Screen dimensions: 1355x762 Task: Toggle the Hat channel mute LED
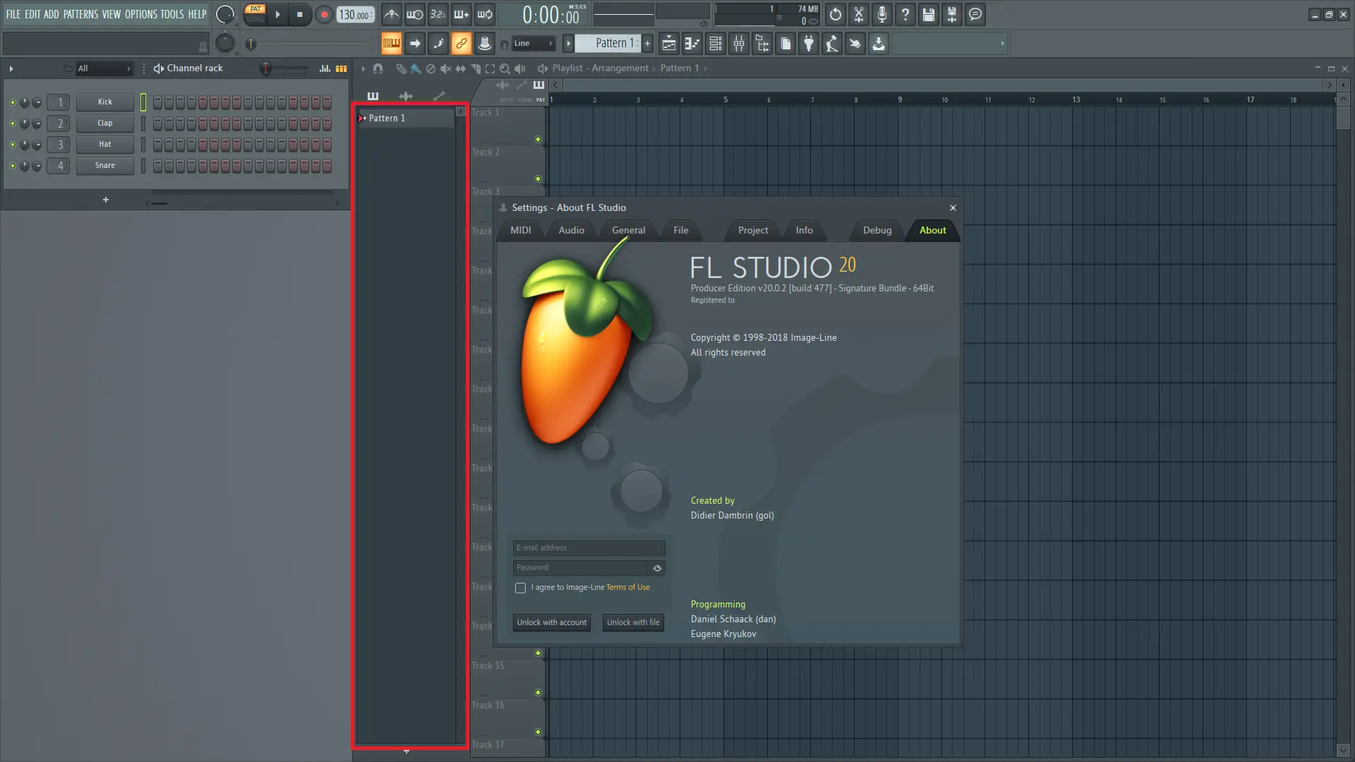tap(12, 145)
